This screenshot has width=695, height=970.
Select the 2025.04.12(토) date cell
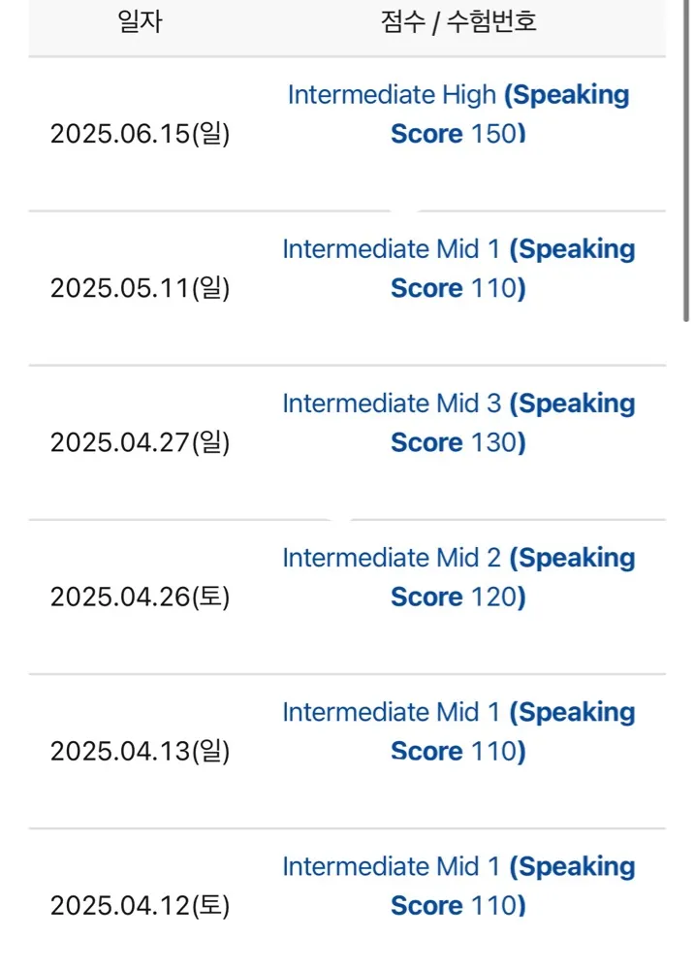pos(140,906)
